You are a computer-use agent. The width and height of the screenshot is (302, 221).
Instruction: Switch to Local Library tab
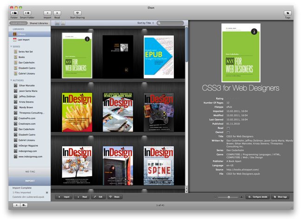(x=18, y=23)
